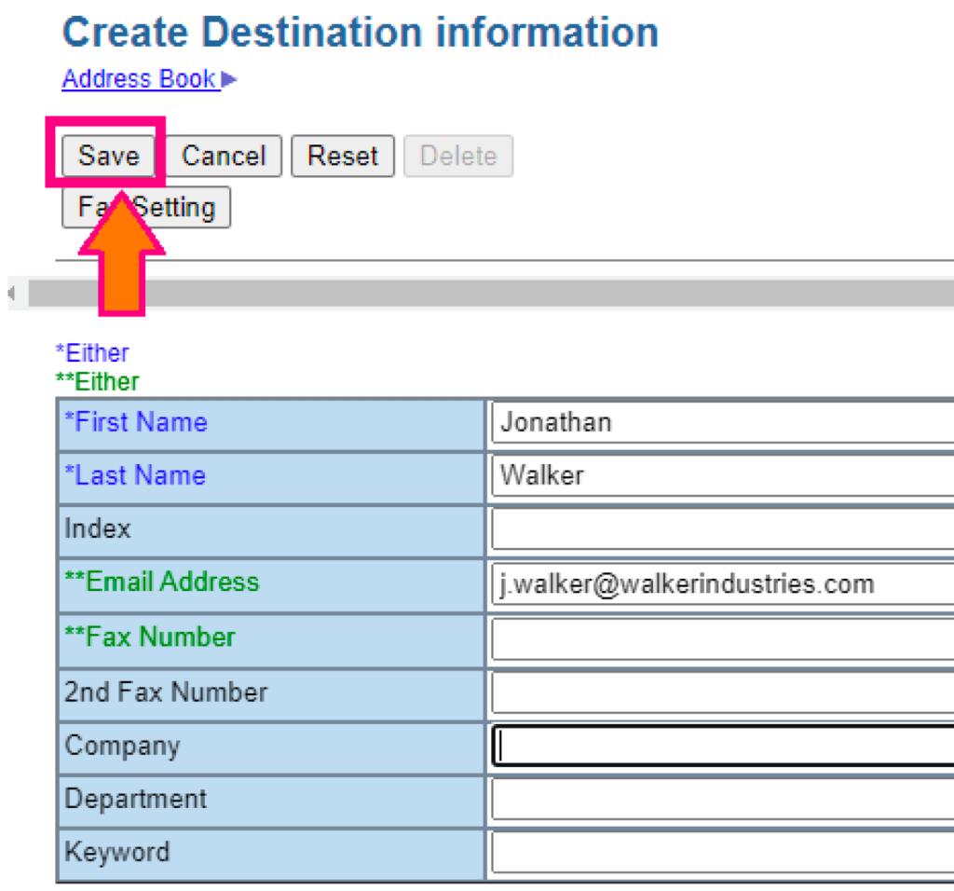The width and height of the screenshot is (954, 891).
Task: Click the Create Destination information heading
Action: [x=361, y=32]
